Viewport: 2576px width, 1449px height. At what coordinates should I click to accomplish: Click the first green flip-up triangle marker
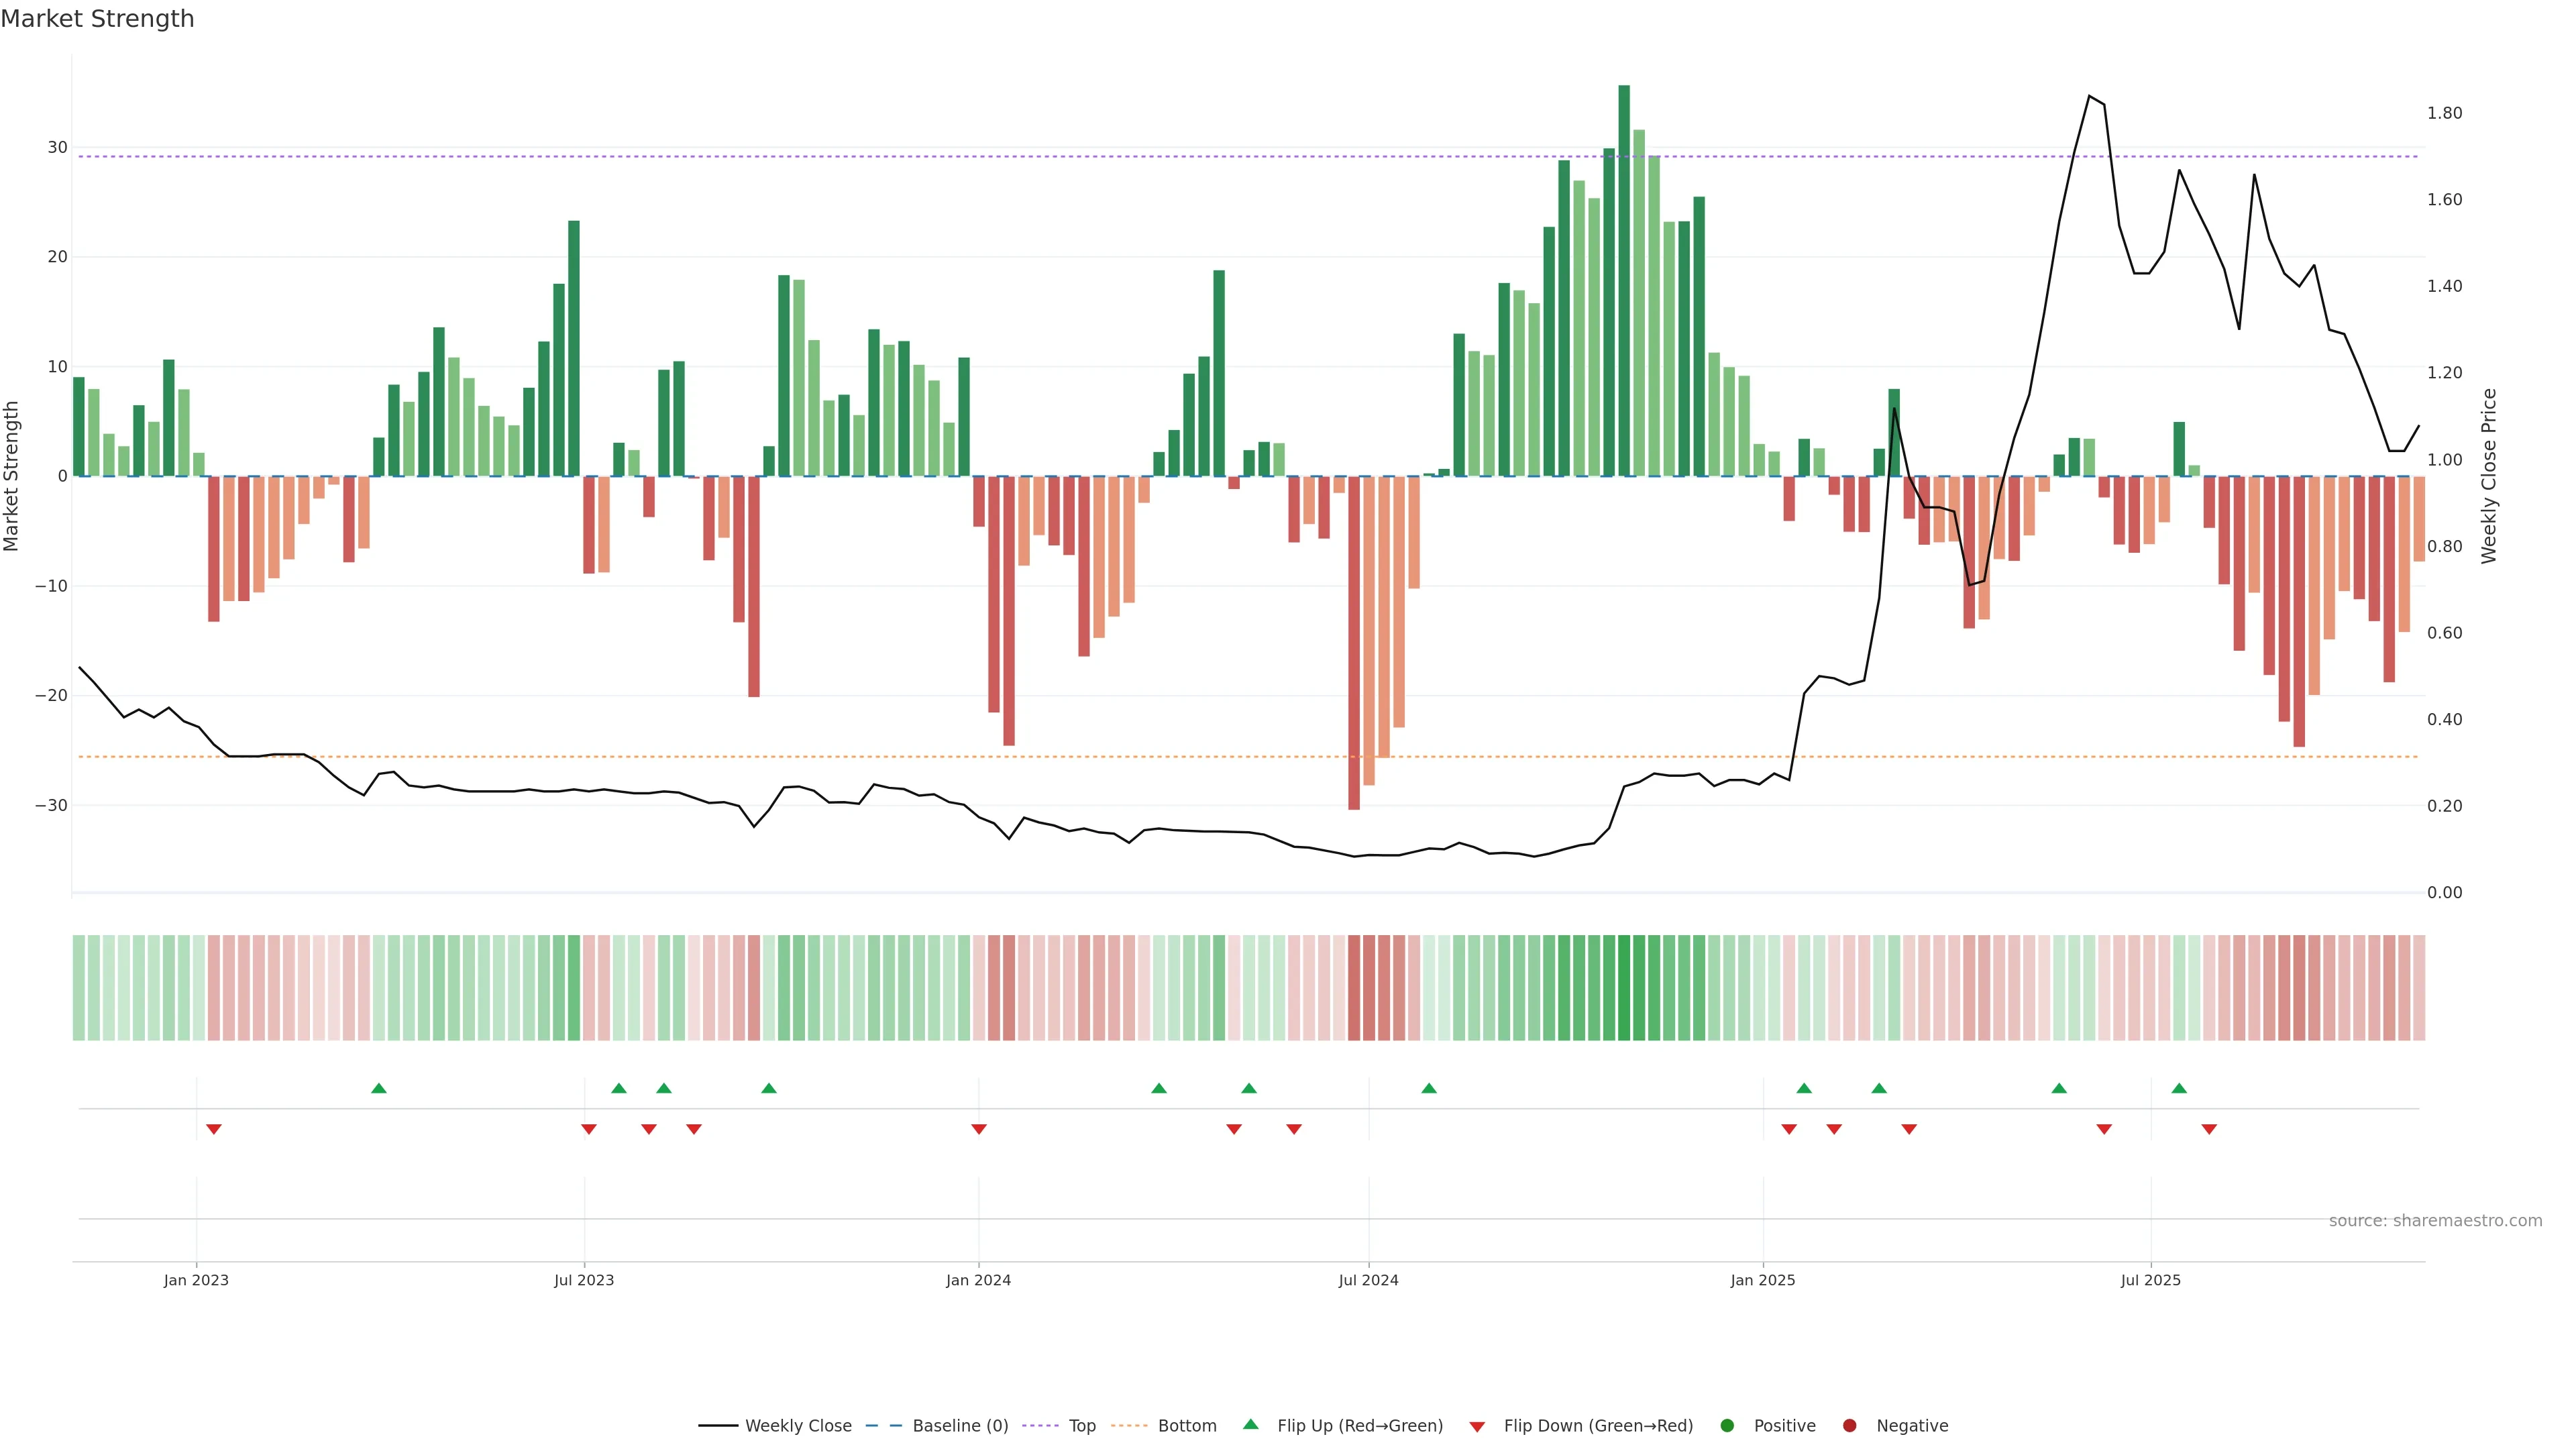point(379,1088)
